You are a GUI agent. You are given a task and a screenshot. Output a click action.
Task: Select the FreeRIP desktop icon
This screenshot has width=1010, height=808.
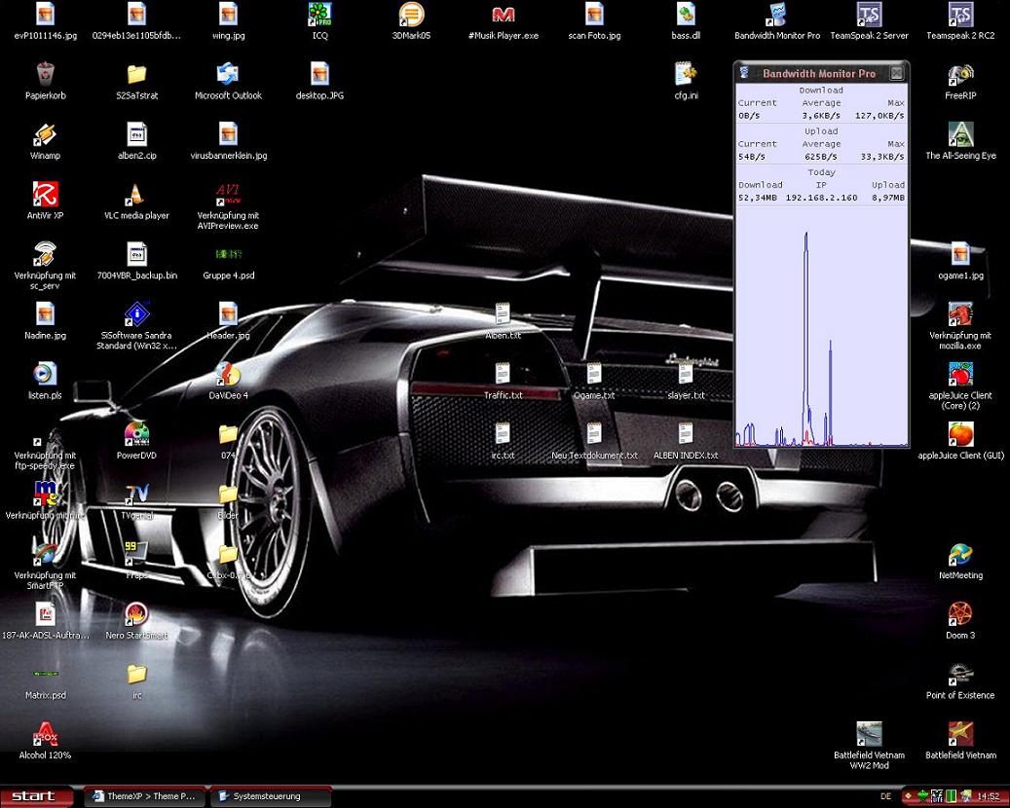(x=960, y=75)
